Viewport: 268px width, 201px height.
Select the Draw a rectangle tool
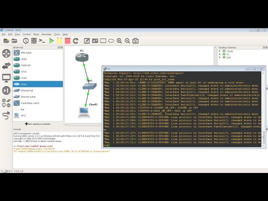point(103,41)
